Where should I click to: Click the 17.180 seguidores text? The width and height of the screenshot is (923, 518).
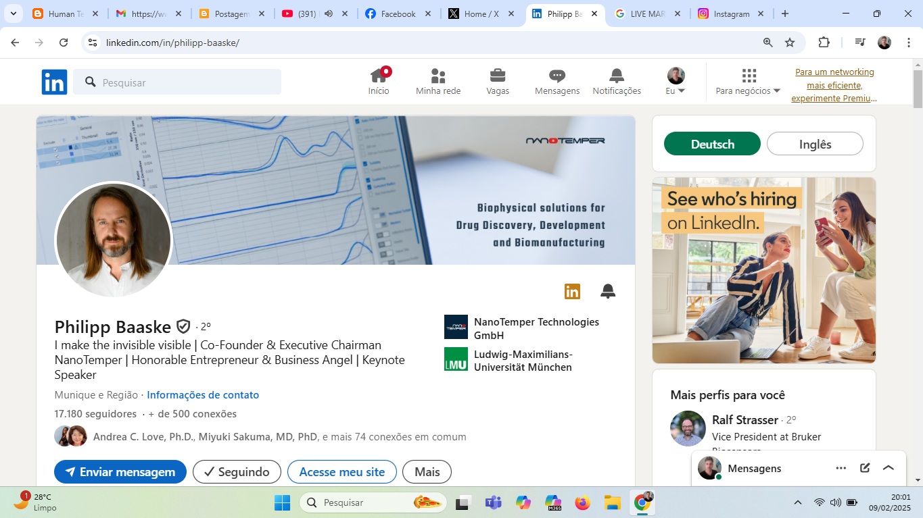(95, 413)
